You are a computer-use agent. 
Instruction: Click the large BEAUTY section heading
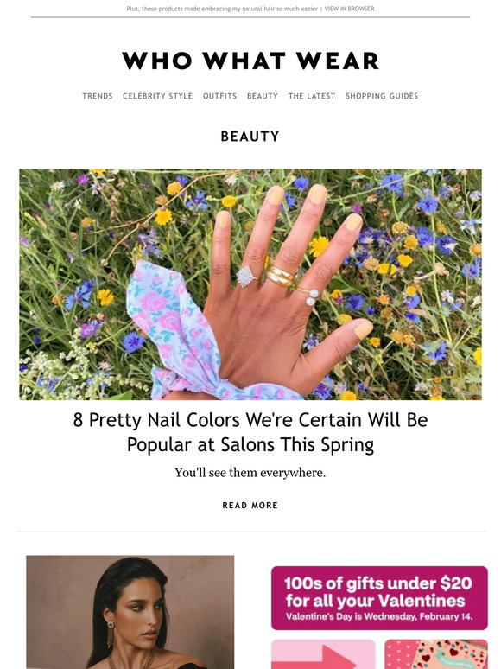pyautogui.click(x=250, y=136)
